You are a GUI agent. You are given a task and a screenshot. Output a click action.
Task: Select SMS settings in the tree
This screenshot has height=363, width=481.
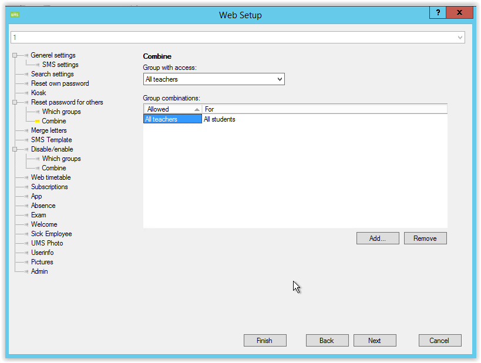(60, 65)
